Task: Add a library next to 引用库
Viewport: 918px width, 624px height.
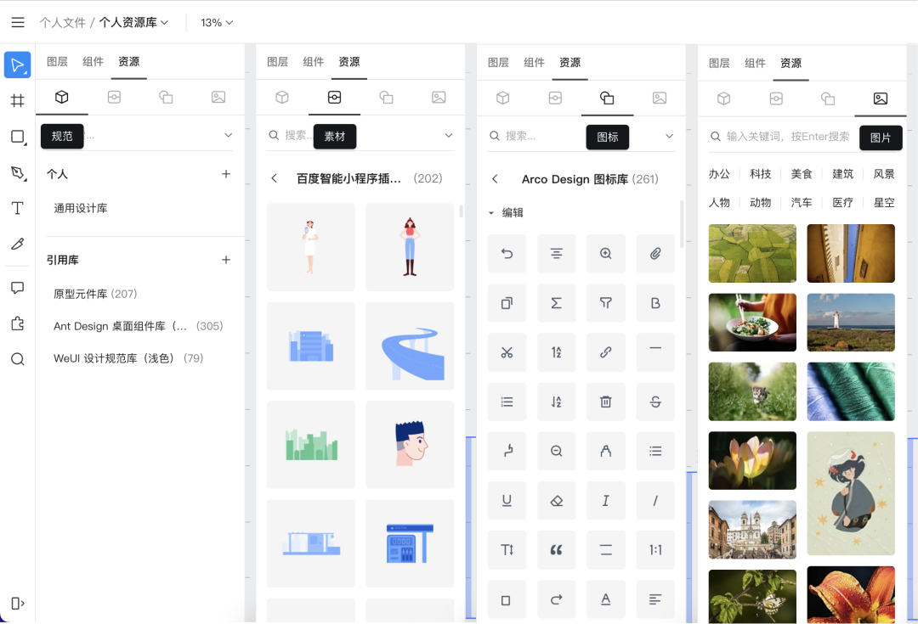Action: click(x=226, y=260)
